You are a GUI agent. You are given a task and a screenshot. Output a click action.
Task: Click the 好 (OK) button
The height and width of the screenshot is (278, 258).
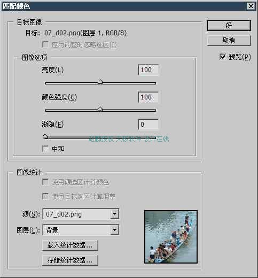pyautogui.click(x=229, y=25)
